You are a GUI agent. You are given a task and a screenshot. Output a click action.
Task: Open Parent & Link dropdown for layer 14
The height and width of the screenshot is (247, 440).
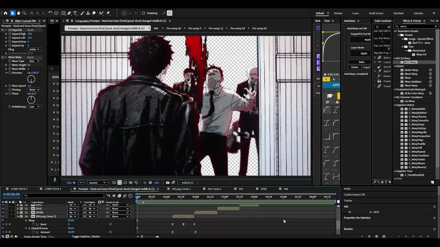coord(120,216)
